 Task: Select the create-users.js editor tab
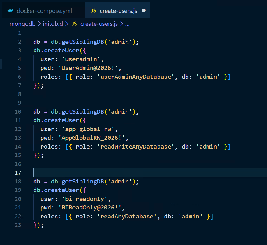tap(118, 11)
